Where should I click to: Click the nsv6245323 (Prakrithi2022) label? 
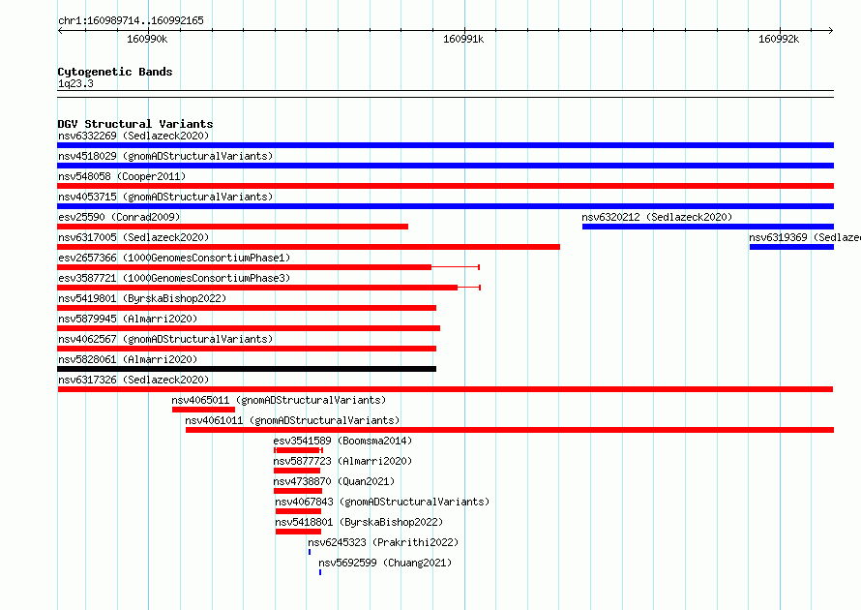[383, 542]
